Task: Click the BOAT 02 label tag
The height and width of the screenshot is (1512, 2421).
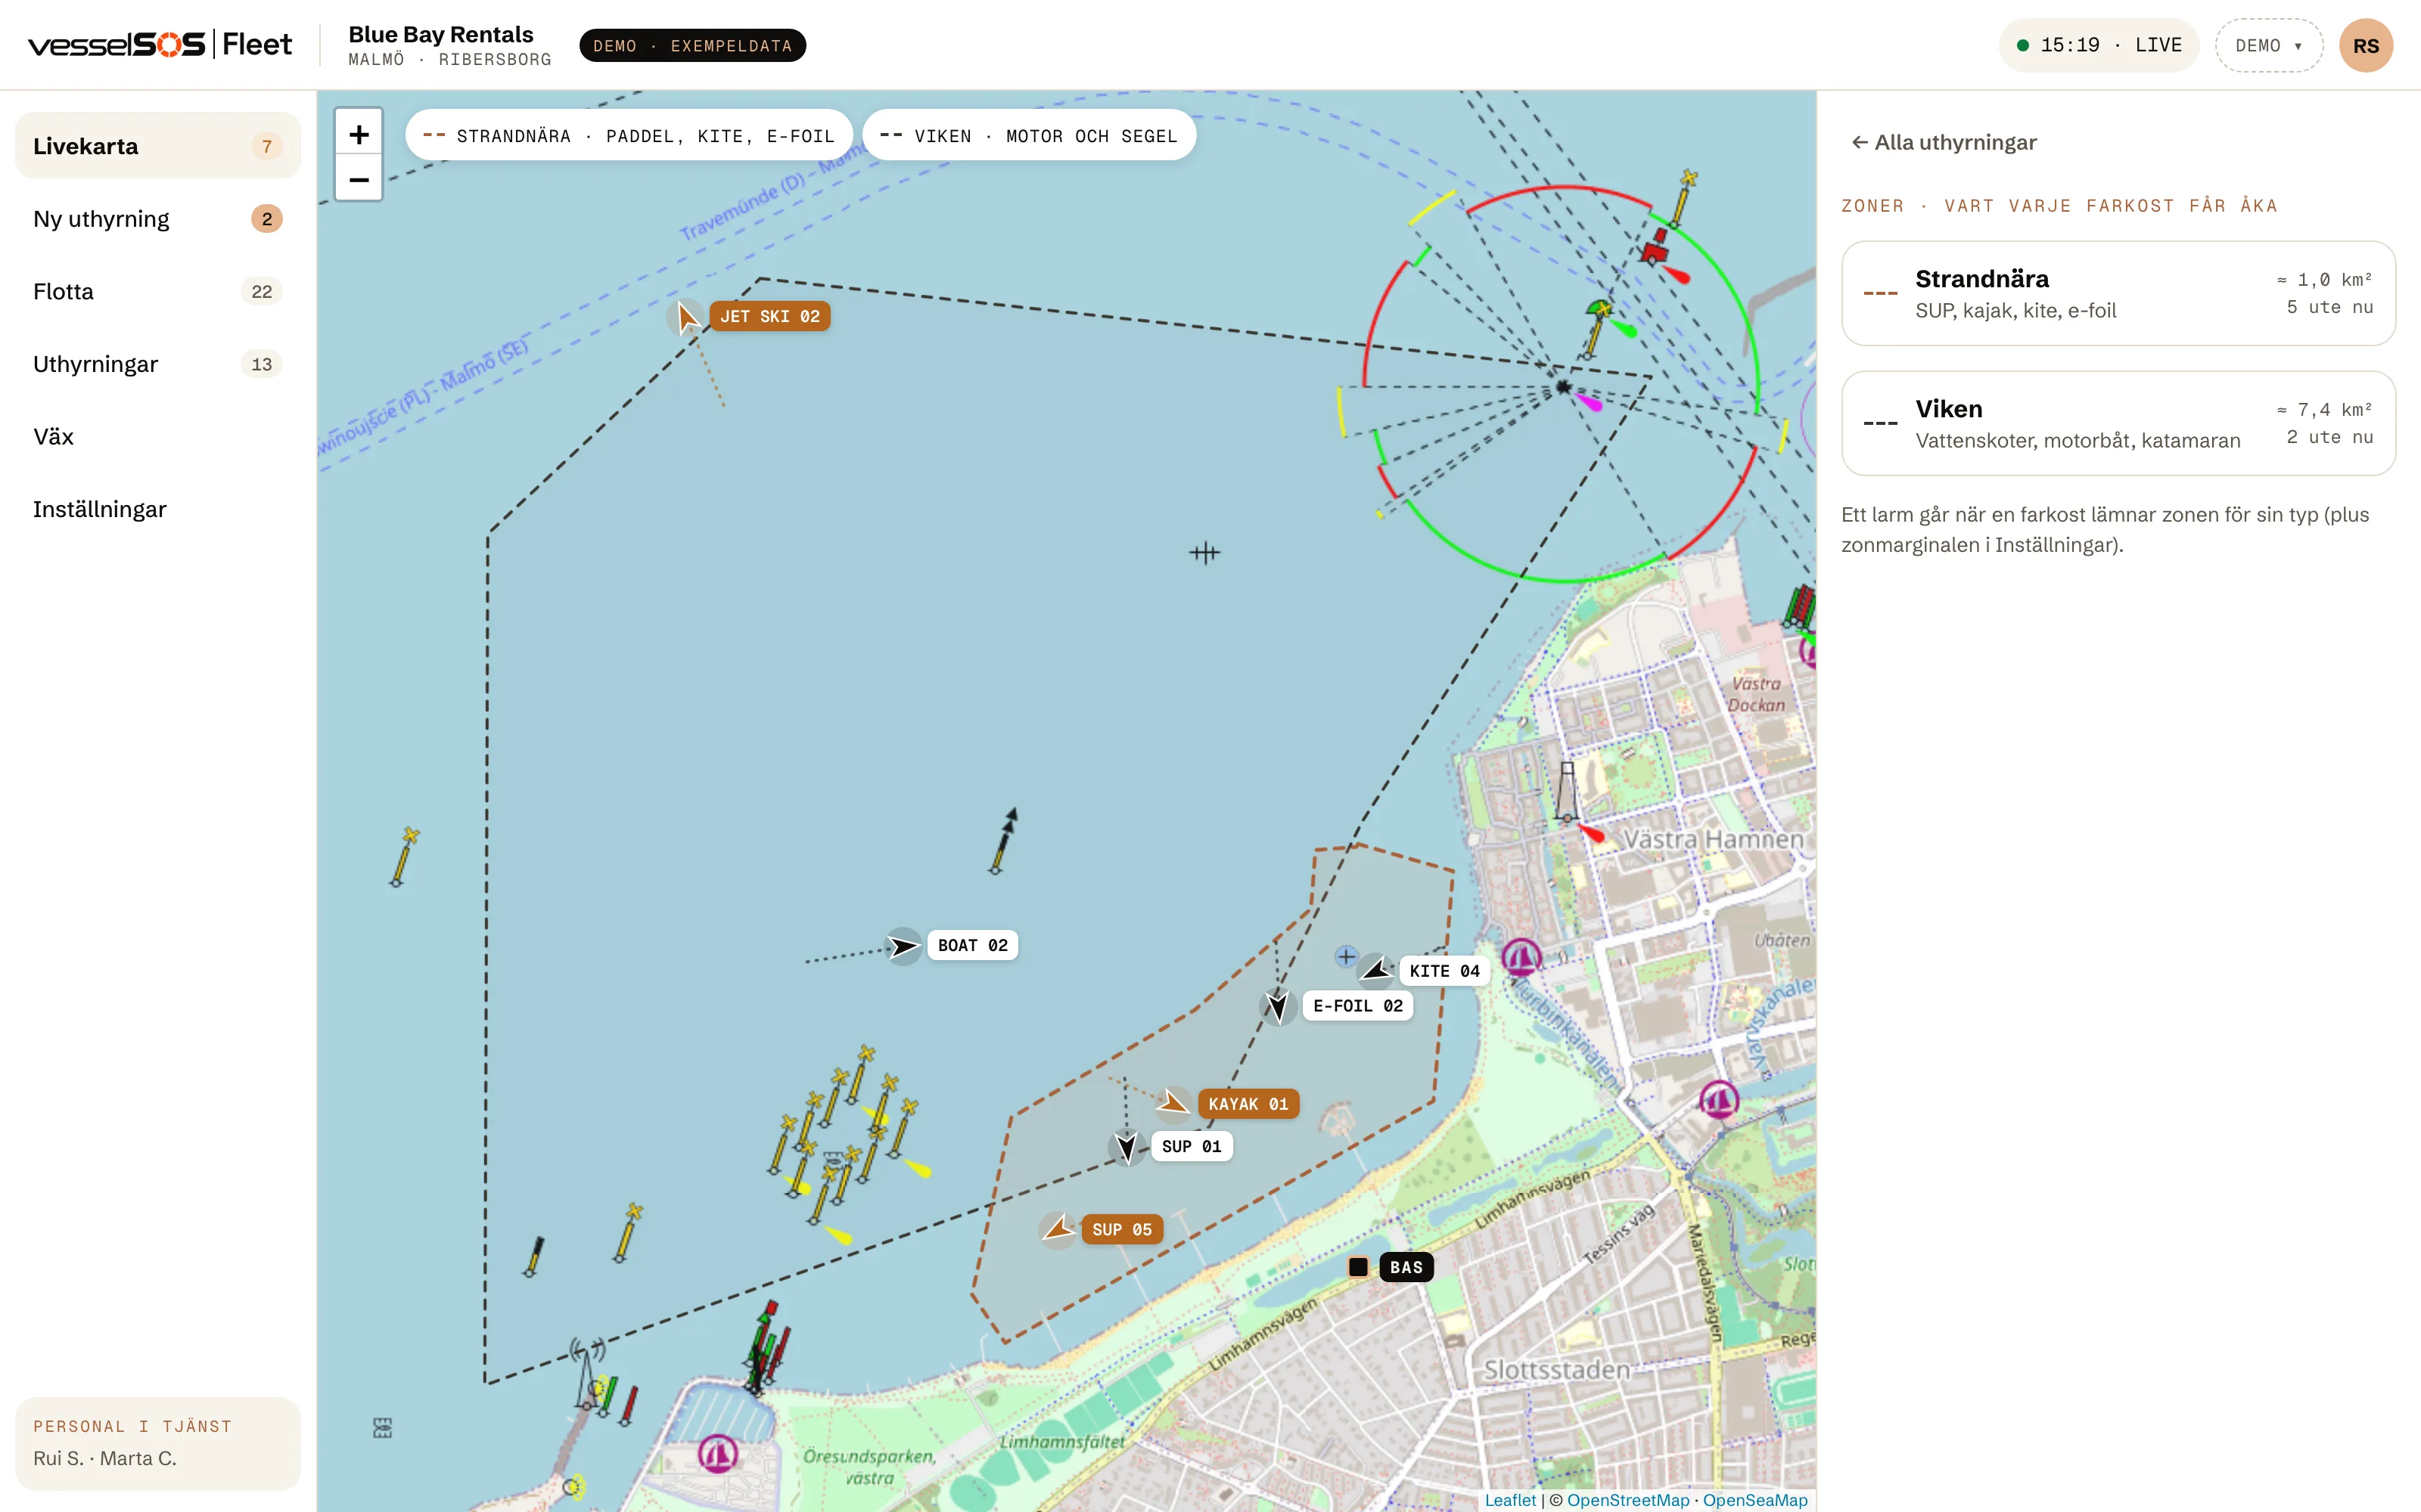Action: click(x=972, y=946)
